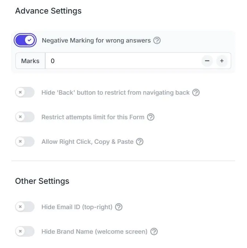
Task: Enable the Hide Email ID toggle
Action: pos(25,207)
